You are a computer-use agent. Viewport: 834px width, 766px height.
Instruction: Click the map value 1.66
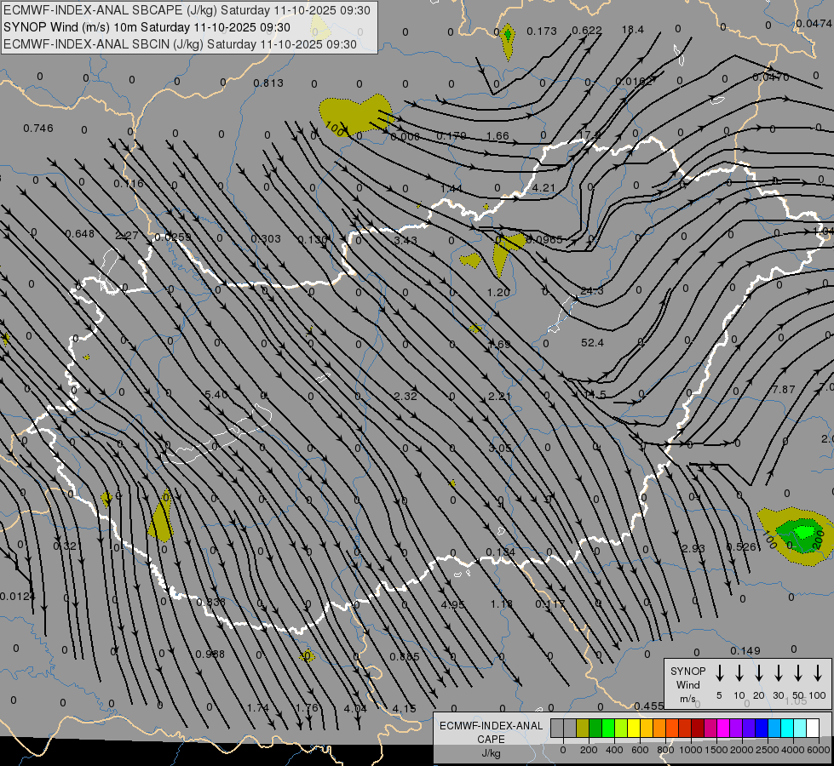tap(498, 136)
